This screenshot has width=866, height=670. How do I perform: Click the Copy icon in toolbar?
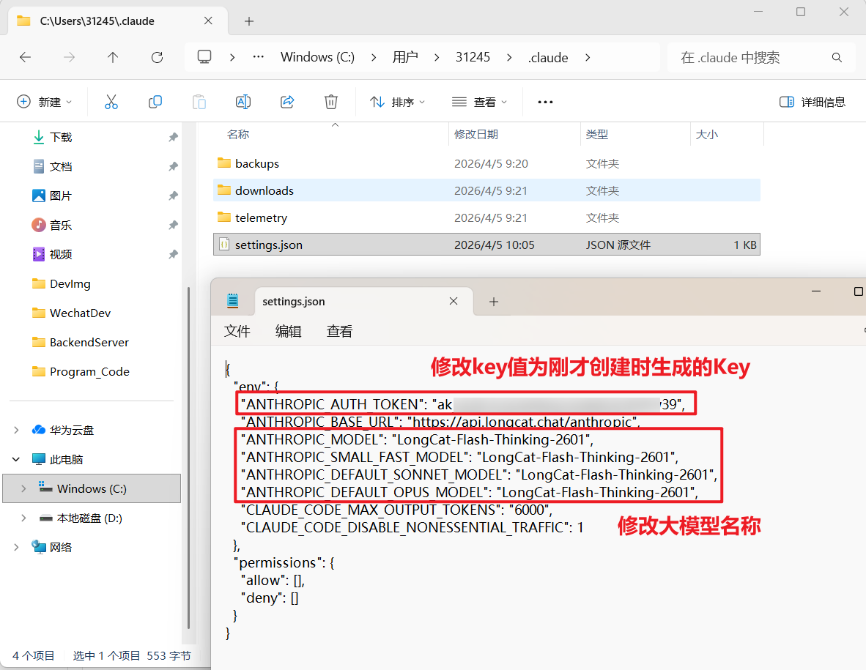coord(155,102)
